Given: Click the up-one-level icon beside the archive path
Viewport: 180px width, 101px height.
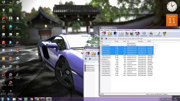Looking at the screenshot, I should 102,39.
